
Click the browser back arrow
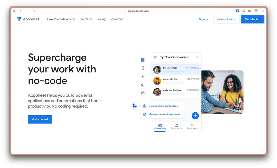[x=21, y=11]
